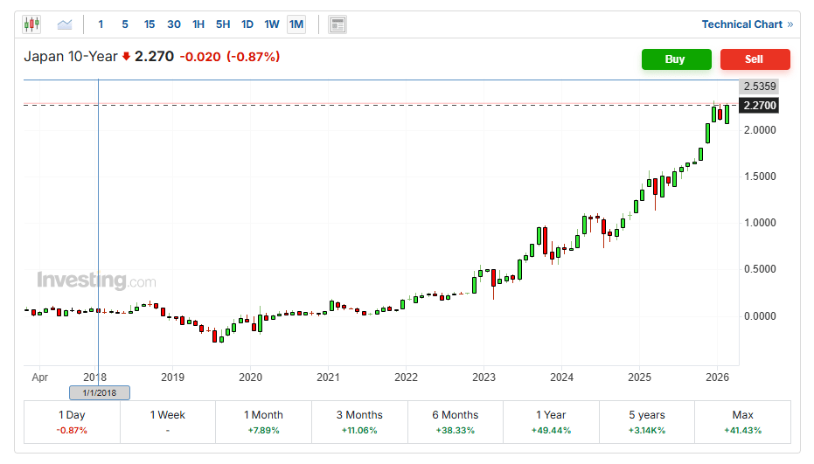Image resolution: width=814 pixels, height=464 pixels.
Task: Open the Technical Chart link
Action: pos(747,24)
